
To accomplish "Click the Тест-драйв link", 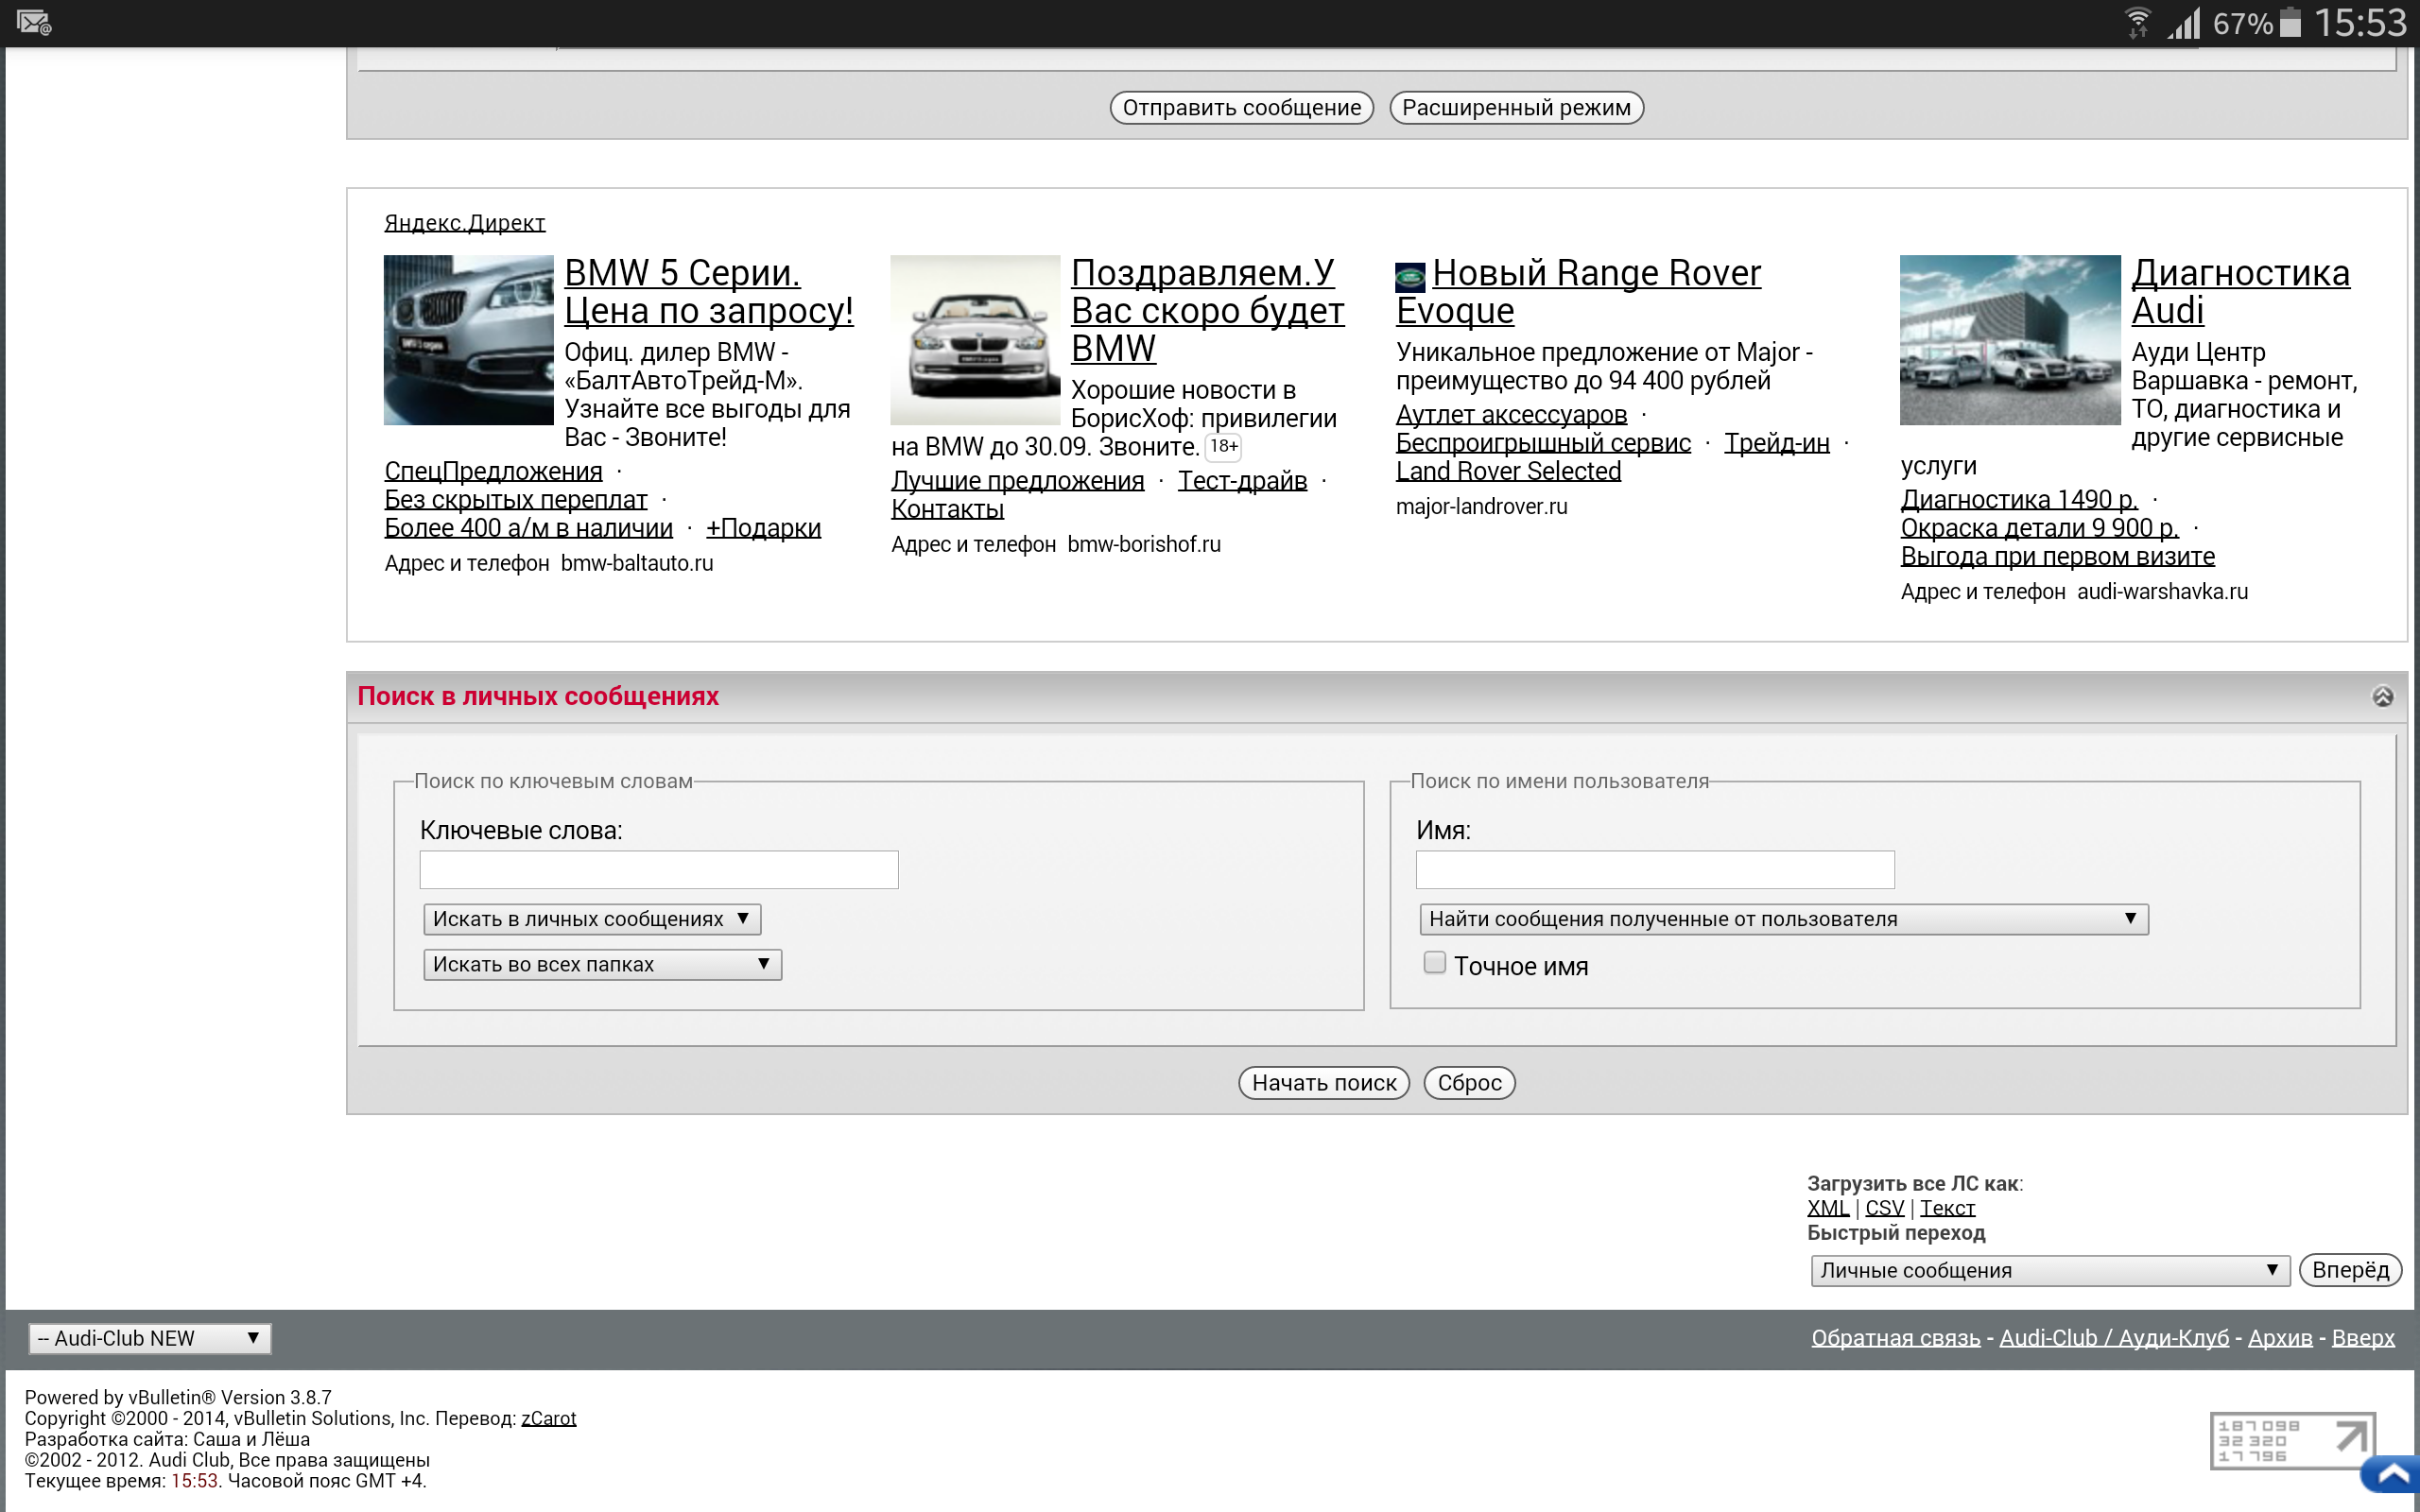I will click(1242, 481).
